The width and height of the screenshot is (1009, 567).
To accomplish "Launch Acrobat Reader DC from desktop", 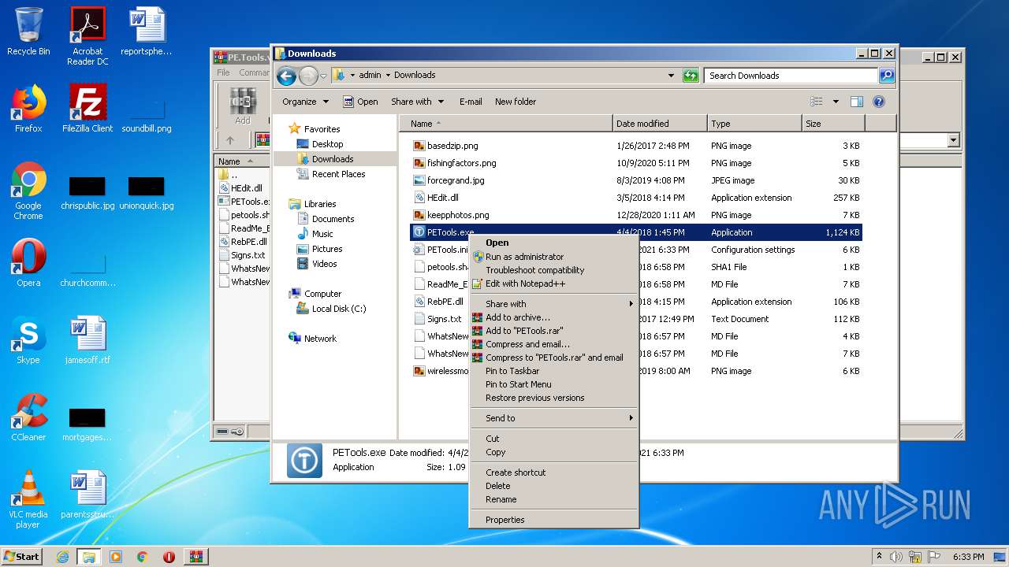I will (87, 36).
